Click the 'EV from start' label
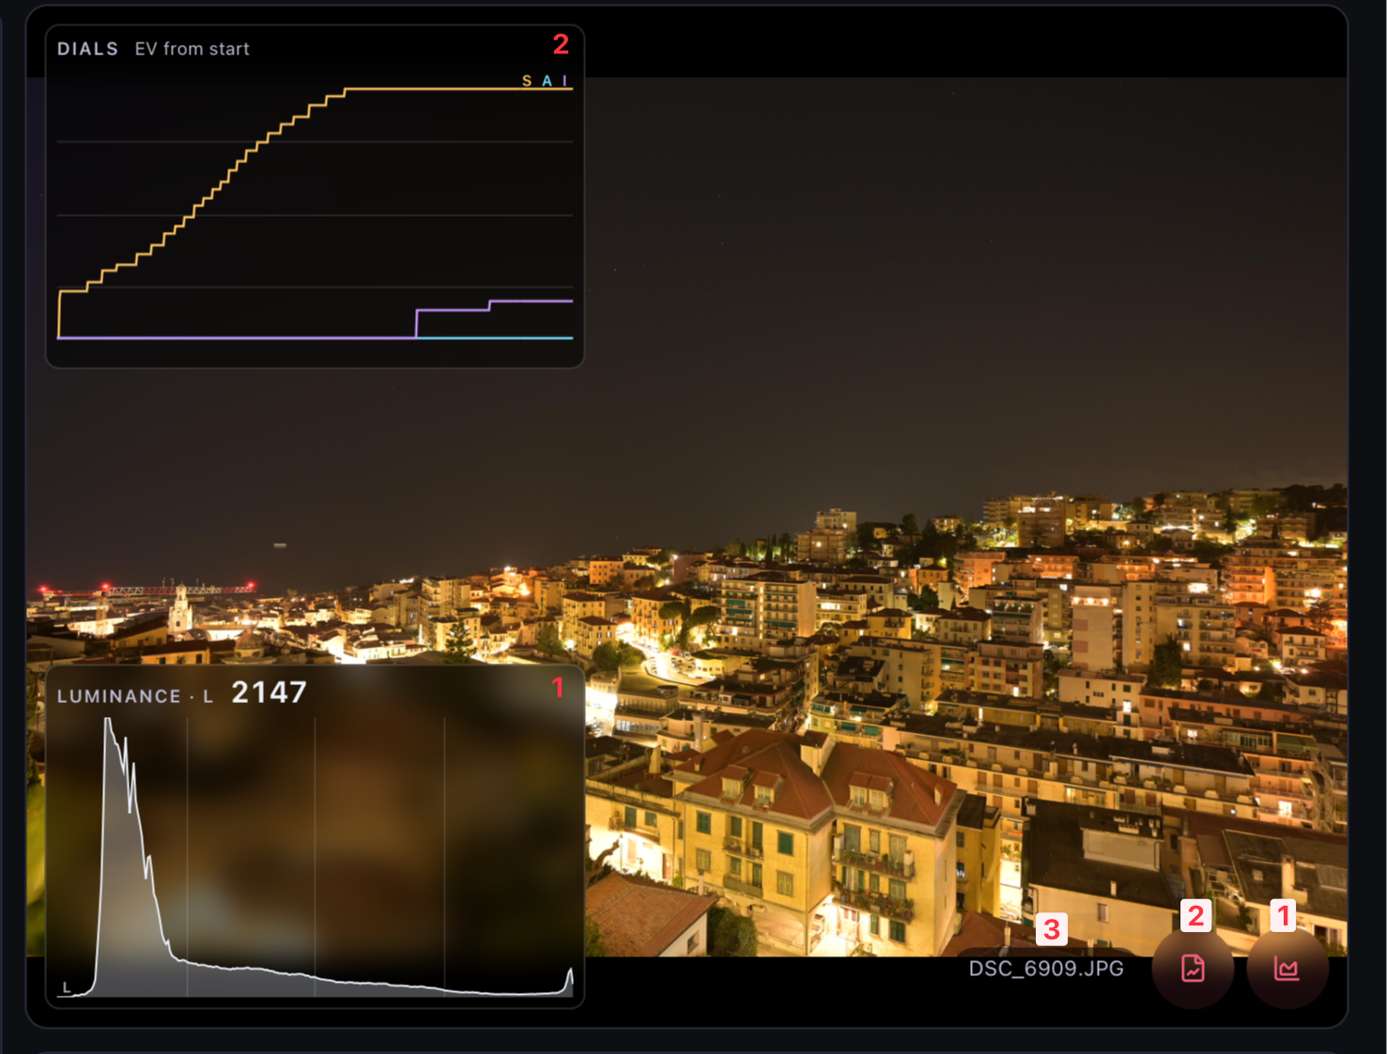The width and height of the screenshot is (1387, 1054). pos(192,49)
